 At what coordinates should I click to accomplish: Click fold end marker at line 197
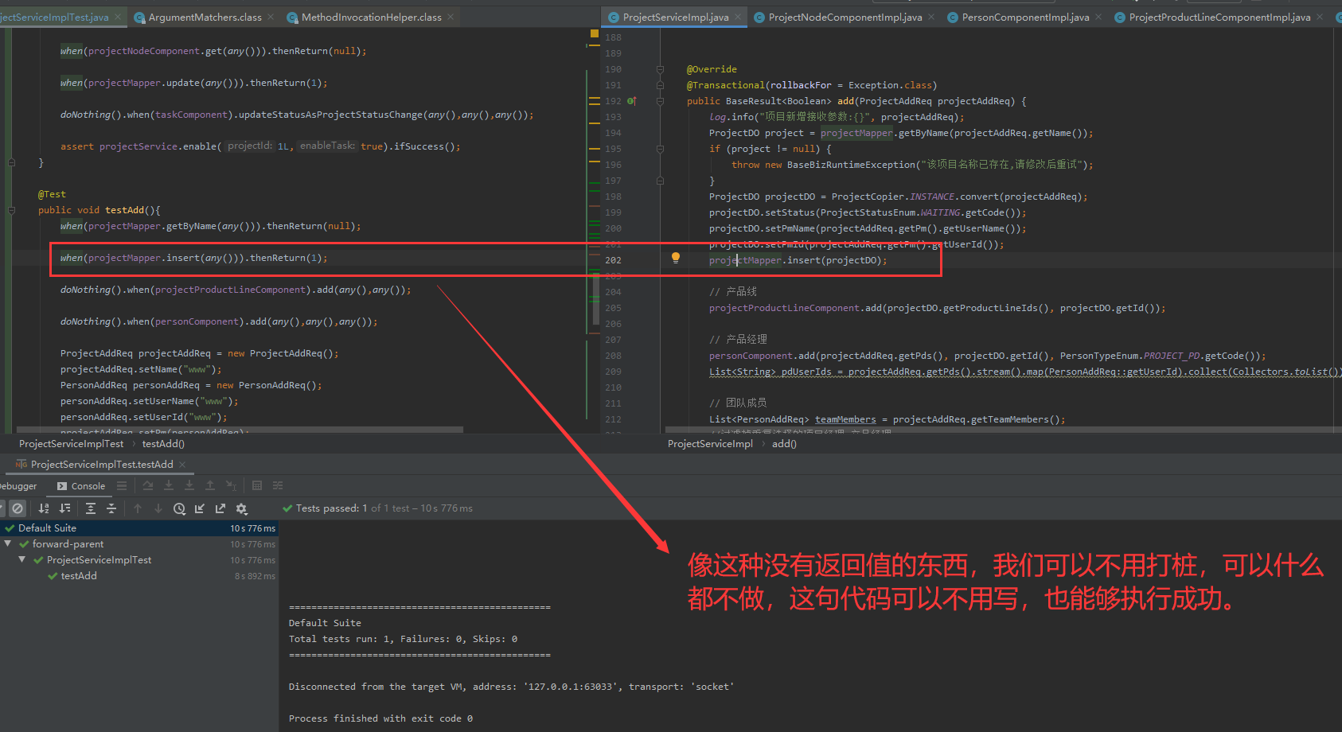click(660, 181)
